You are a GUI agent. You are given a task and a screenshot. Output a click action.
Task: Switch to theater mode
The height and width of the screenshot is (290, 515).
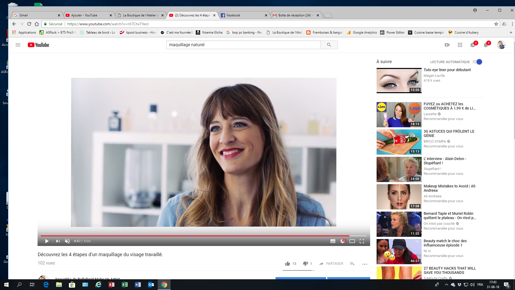(352, 241)
